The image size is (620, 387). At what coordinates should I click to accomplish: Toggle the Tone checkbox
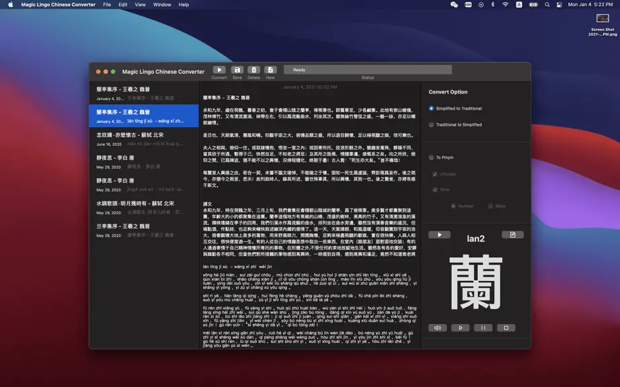pos(435,189)
